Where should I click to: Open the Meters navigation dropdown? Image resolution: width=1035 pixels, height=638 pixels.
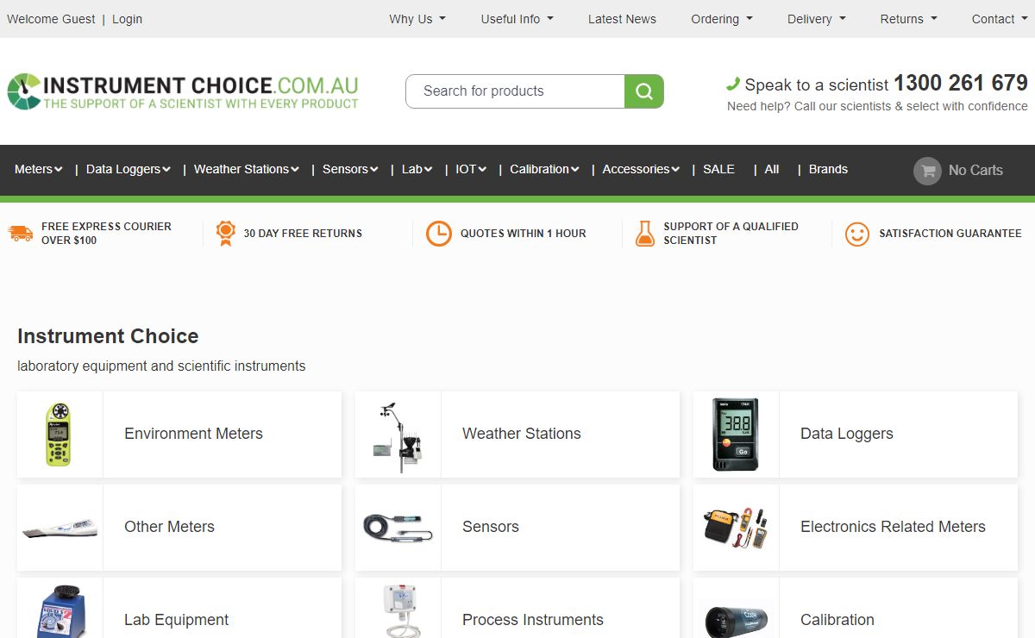[x=39, y=170]
